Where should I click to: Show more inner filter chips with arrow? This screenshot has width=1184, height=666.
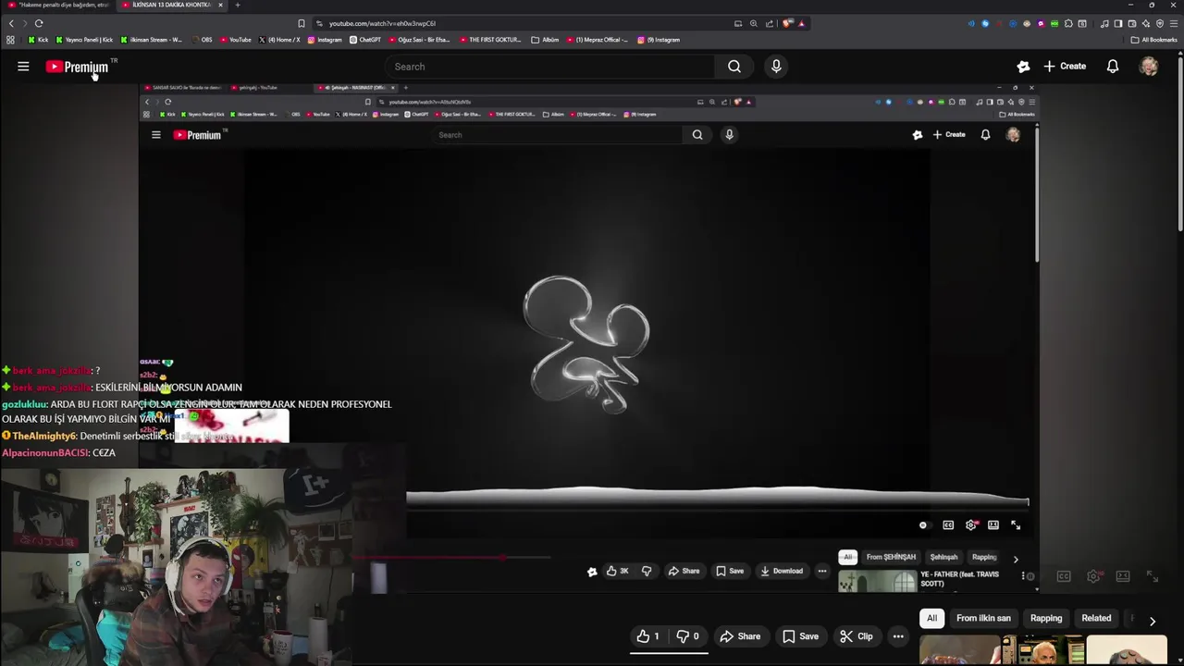click(1016, 559)
